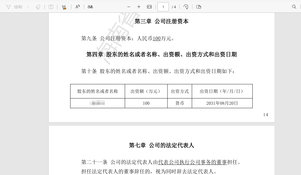The width and height of the screenshot is (301, 175).
Task: Click table header 出资额（万元）
Action: click(146, 91)
